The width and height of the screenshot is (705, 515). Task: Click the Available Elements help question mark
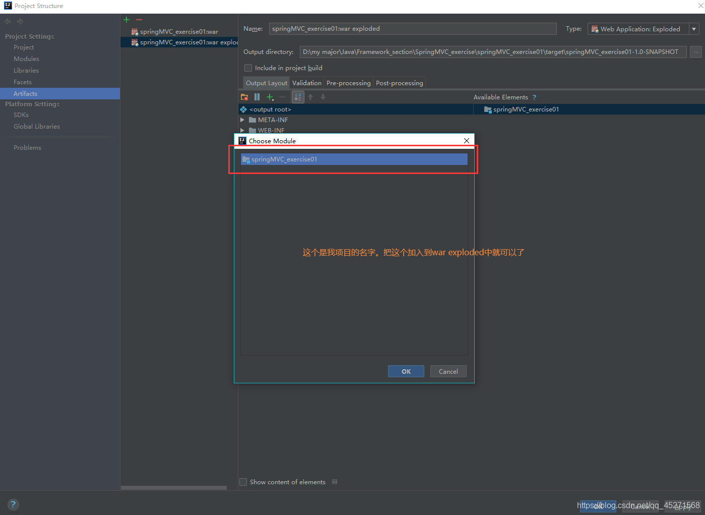click(x=534, y=97)
